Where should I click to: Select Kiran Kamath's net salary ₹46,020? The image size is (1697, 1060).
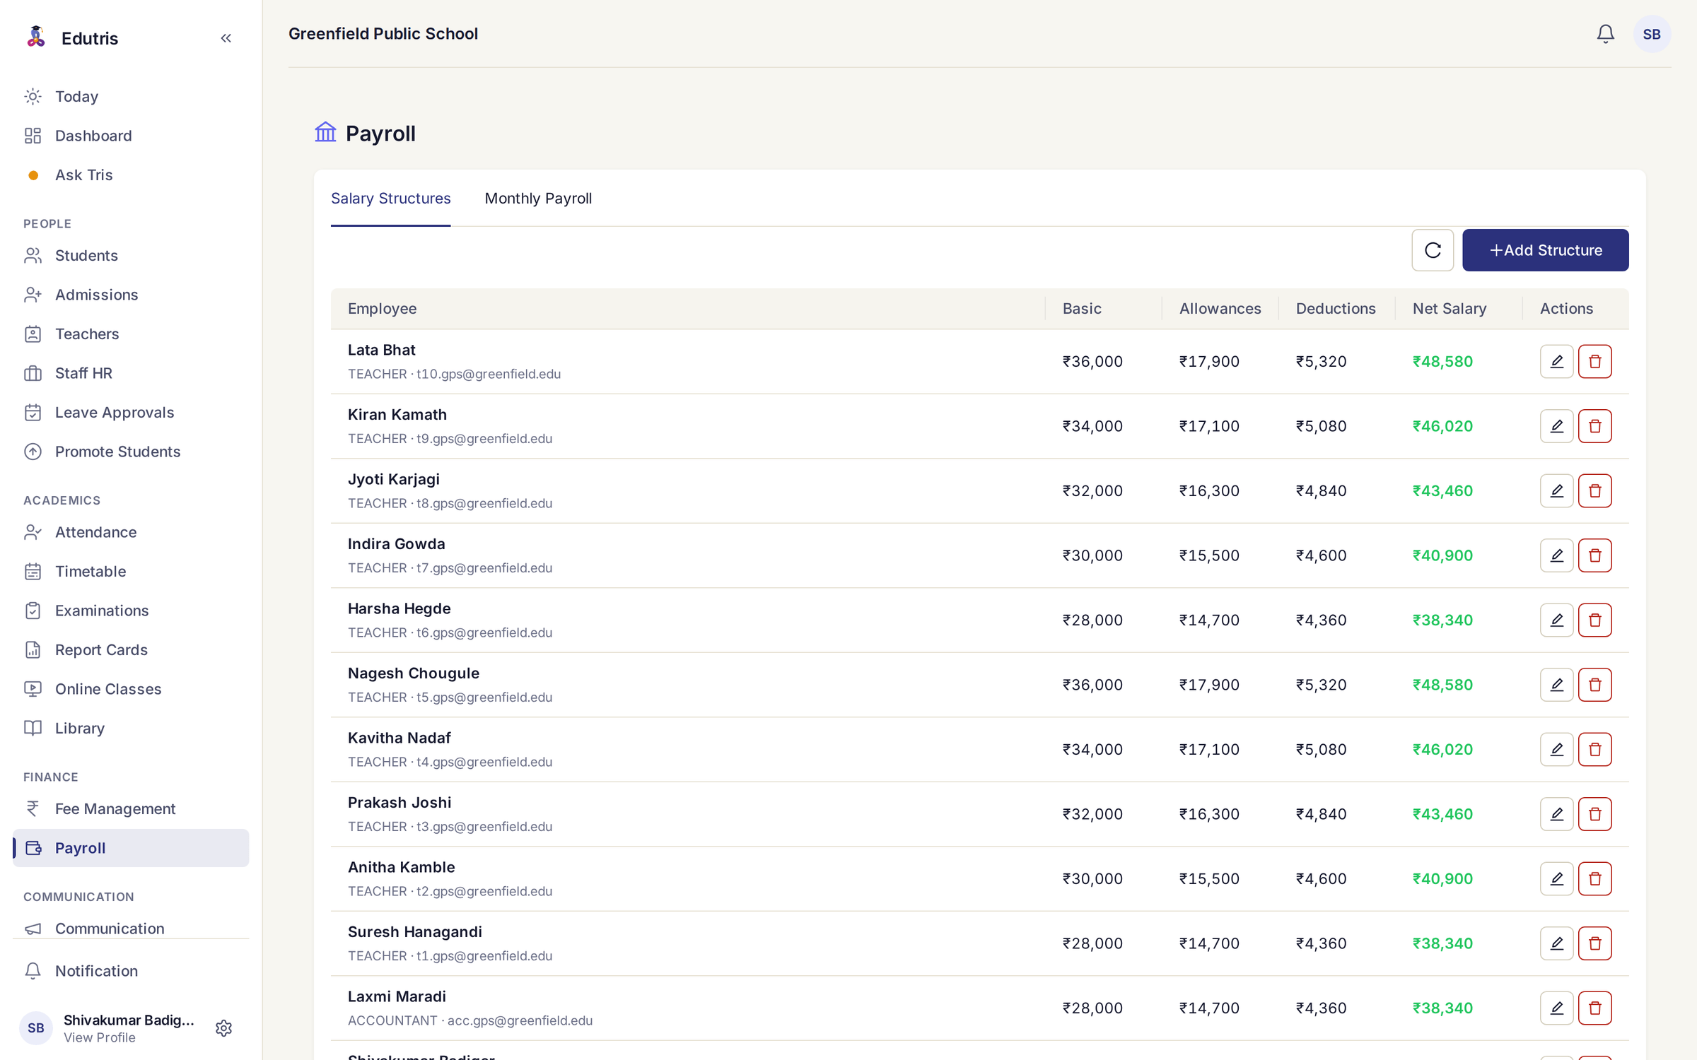coord(1442,426)
